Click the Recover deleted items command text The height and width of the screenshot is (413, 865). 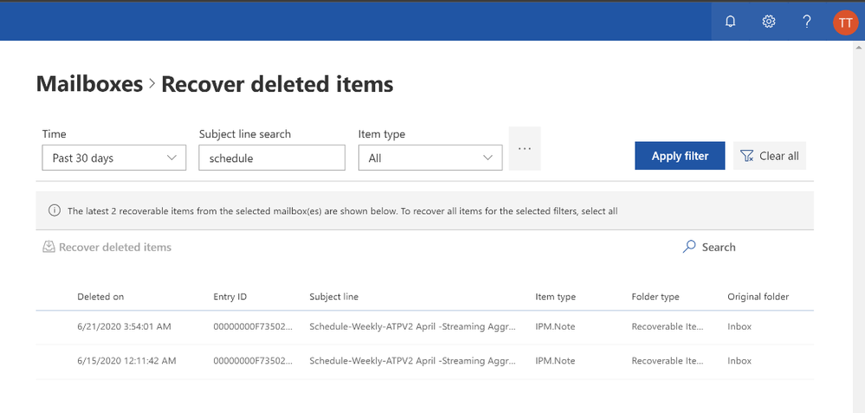115,247
